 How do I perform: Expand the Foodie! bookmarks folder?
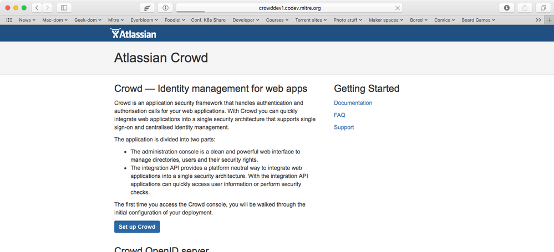175,20
